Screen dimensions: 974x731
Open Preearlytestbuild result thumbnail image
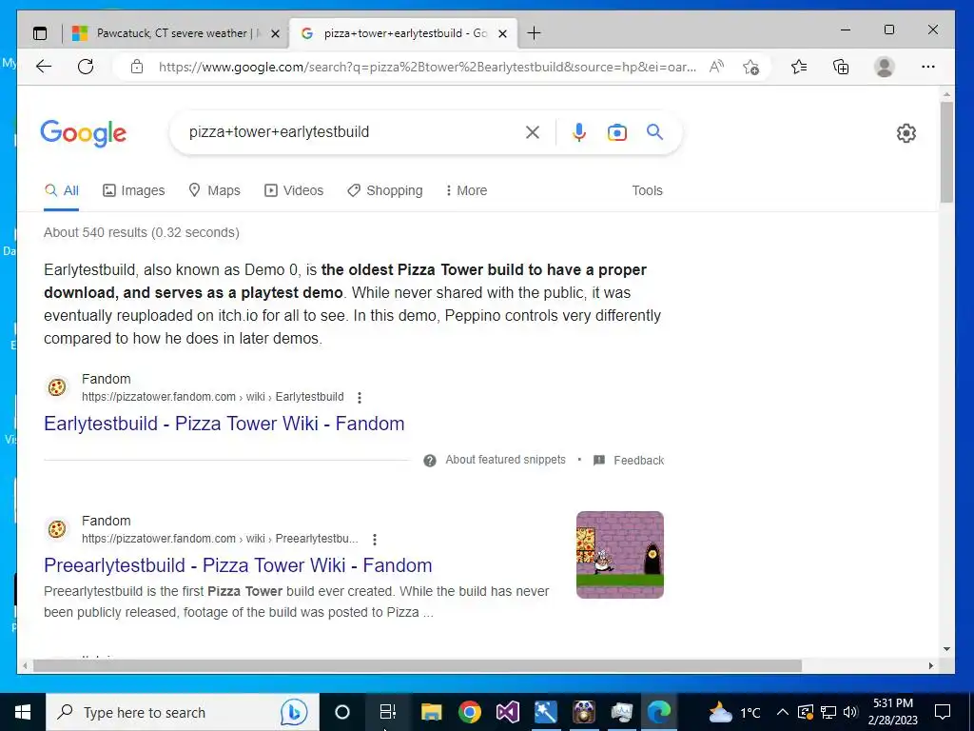pos(620,555)
